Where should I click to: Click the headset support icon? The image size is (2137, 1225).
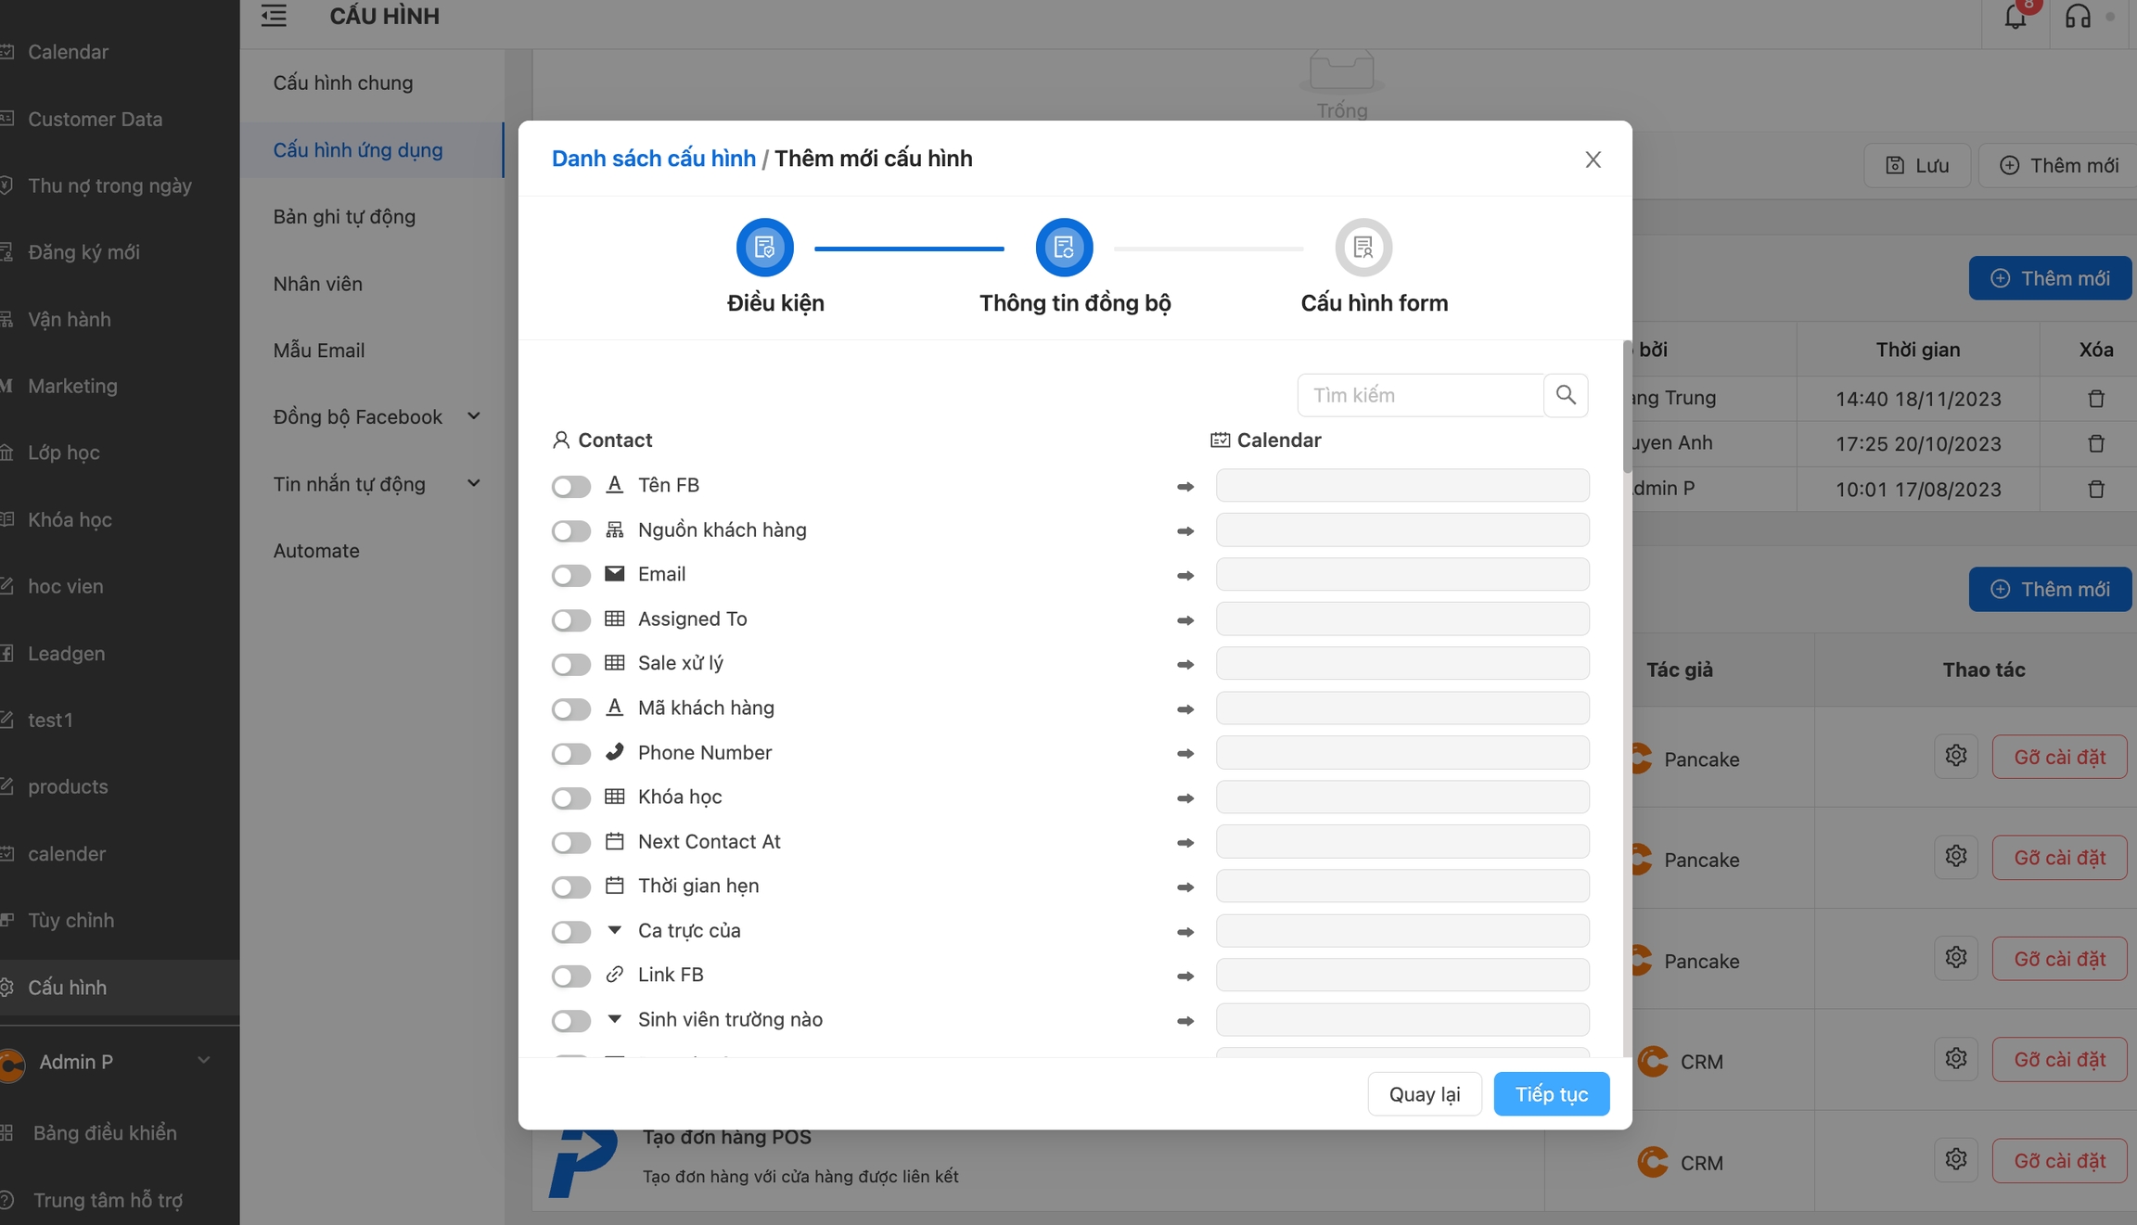click(x=2078, y=17)
